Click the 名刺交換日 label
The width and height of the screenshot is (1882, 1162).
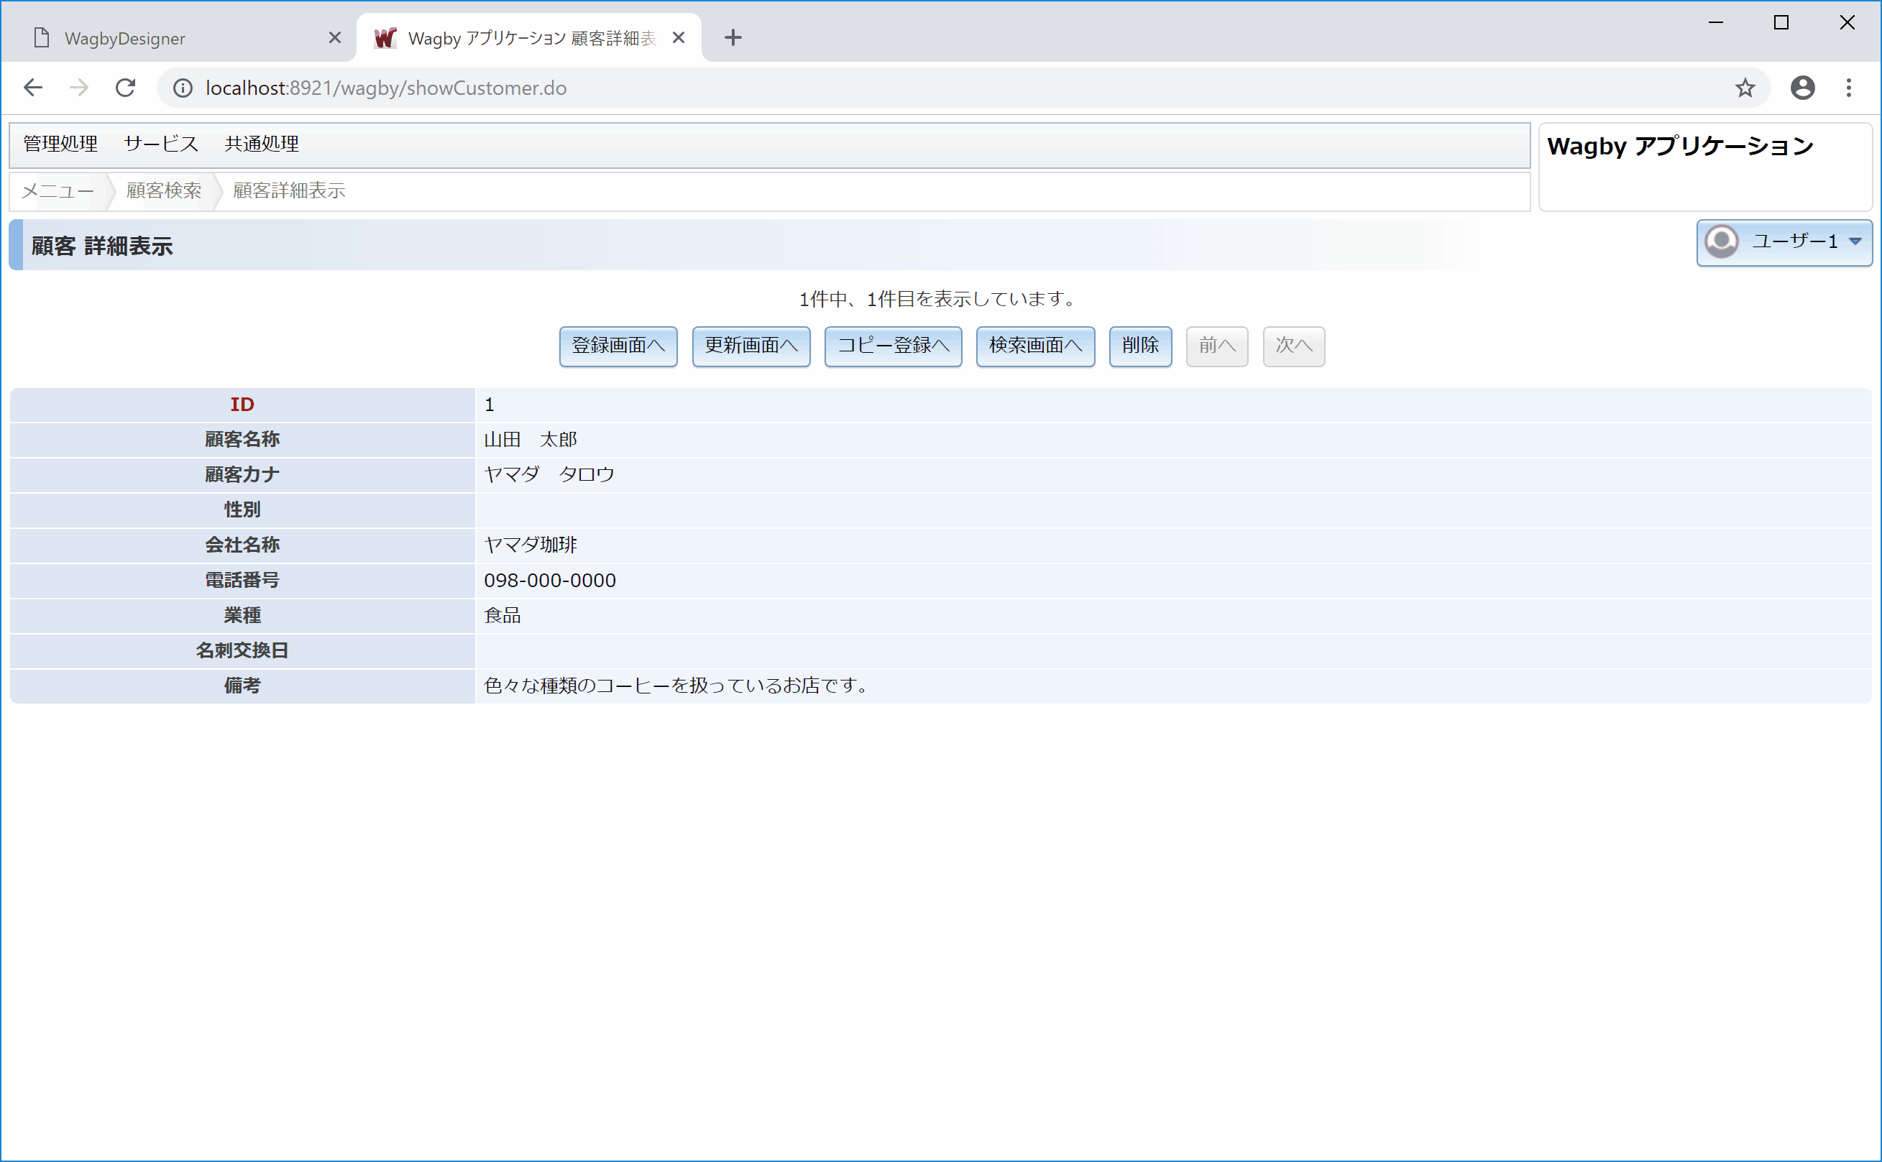pos(242,650)
